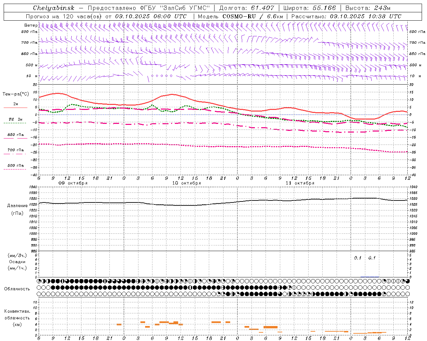Click the Предоставлено ФГБУ "ЗапСиб УГМС" header text
The width and height of the screenshot is (427, 341).
point(148,8)
